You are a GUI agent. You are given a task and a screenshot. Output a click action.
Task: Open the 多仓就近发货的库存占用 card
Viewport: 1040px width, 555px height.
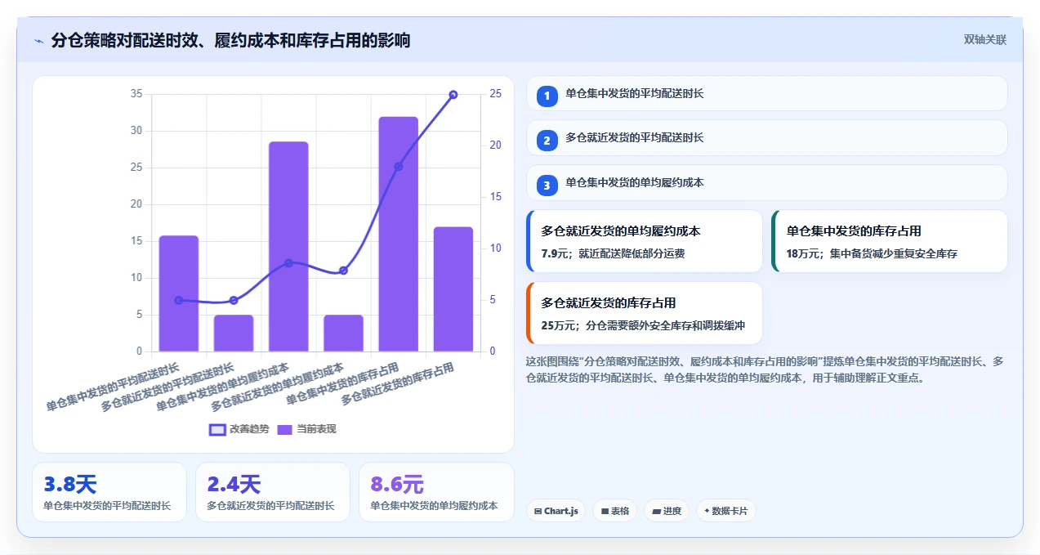[645, 313]
